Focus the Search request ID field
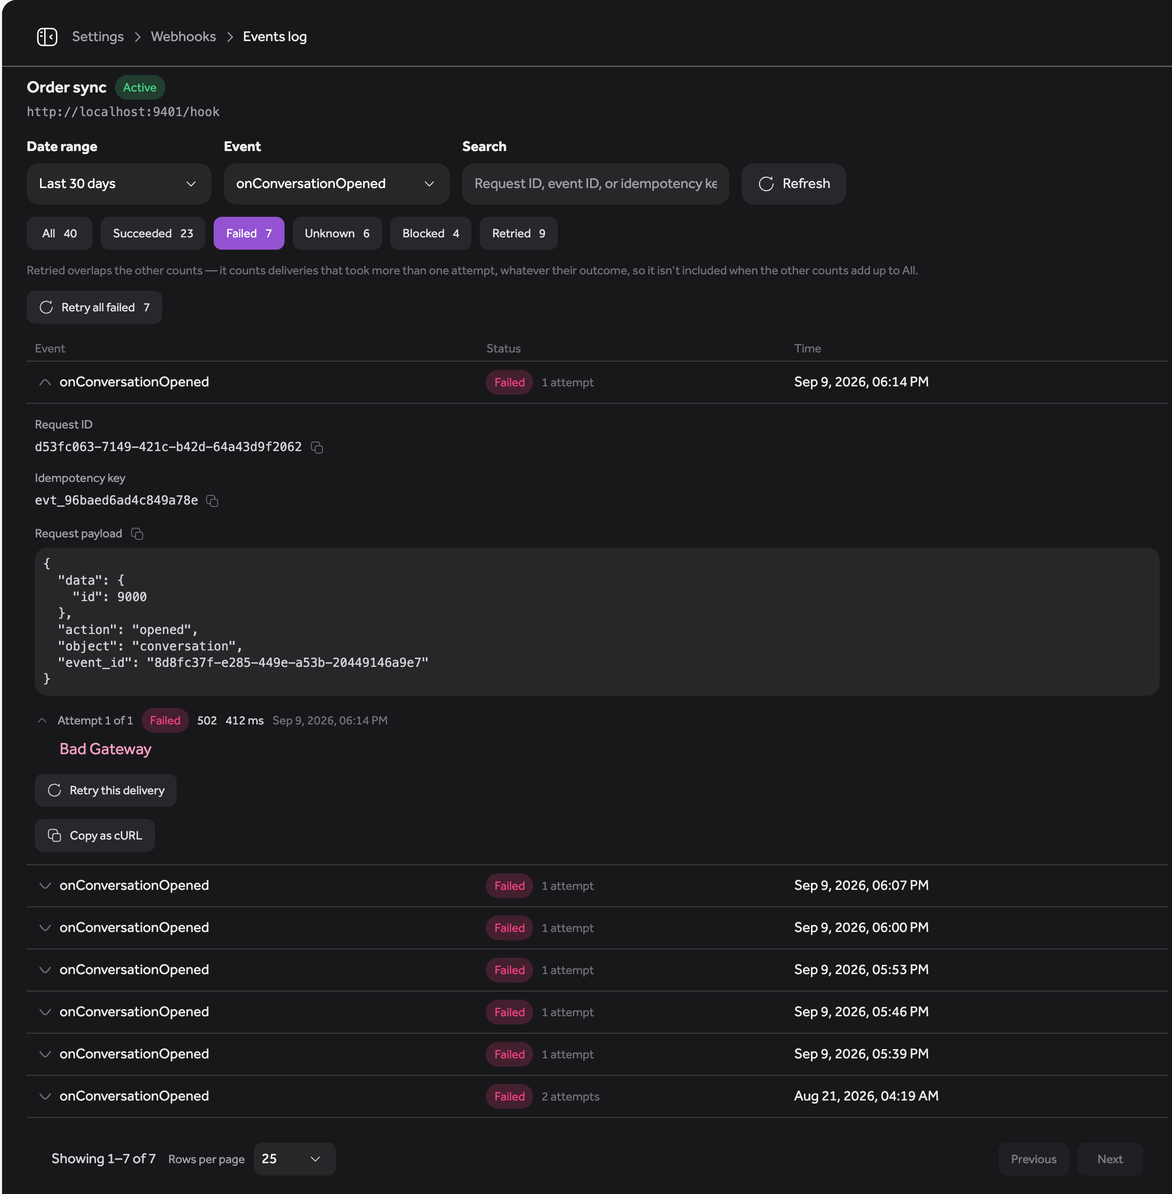Image resolution: width=1172 pixels, height=1194 pixels. click(595, 183)
